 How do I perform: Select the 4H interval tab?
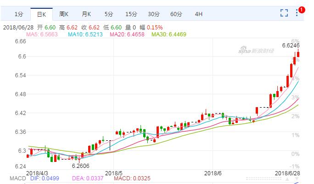tap(198, 14)
